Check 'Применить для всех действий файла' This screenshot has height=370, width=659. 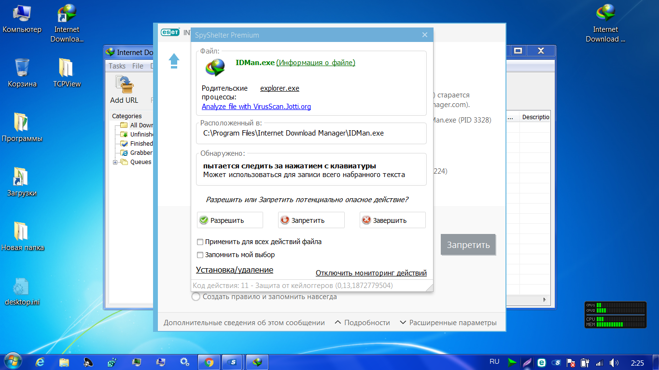pos(200,242)
